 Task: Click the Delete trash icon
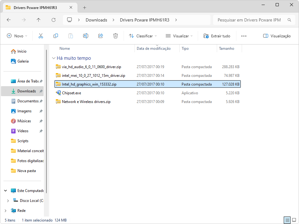115,36
